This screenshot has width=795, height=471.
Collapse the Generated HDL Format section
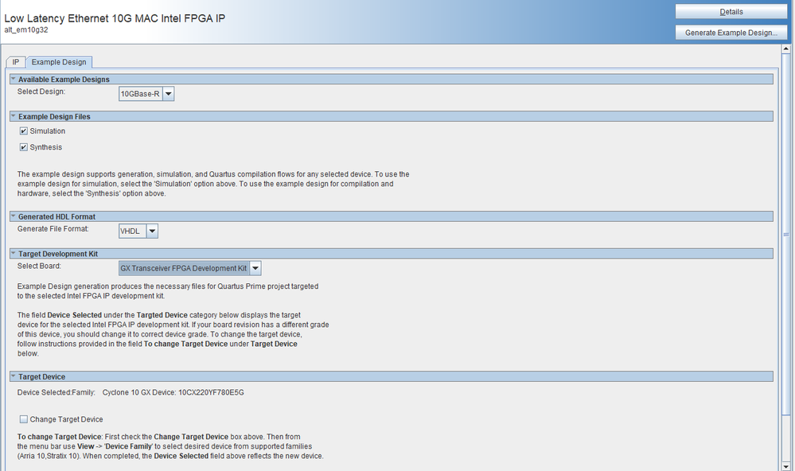(14, 216)
